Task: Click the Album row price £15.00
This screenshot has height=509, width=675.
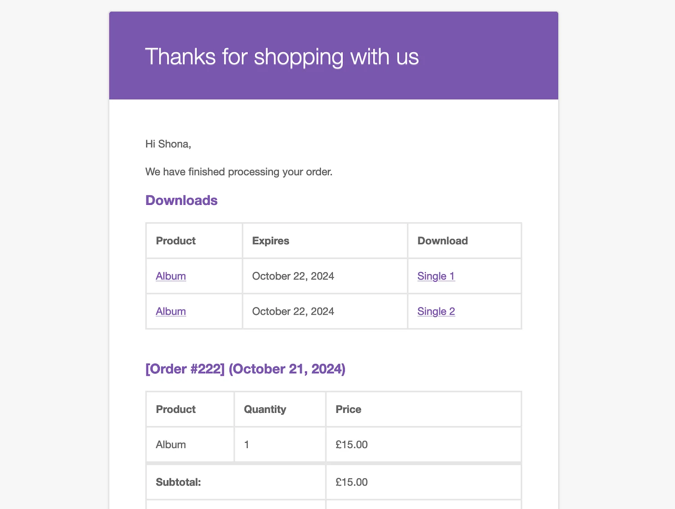Action: click(x=351, y=445)
